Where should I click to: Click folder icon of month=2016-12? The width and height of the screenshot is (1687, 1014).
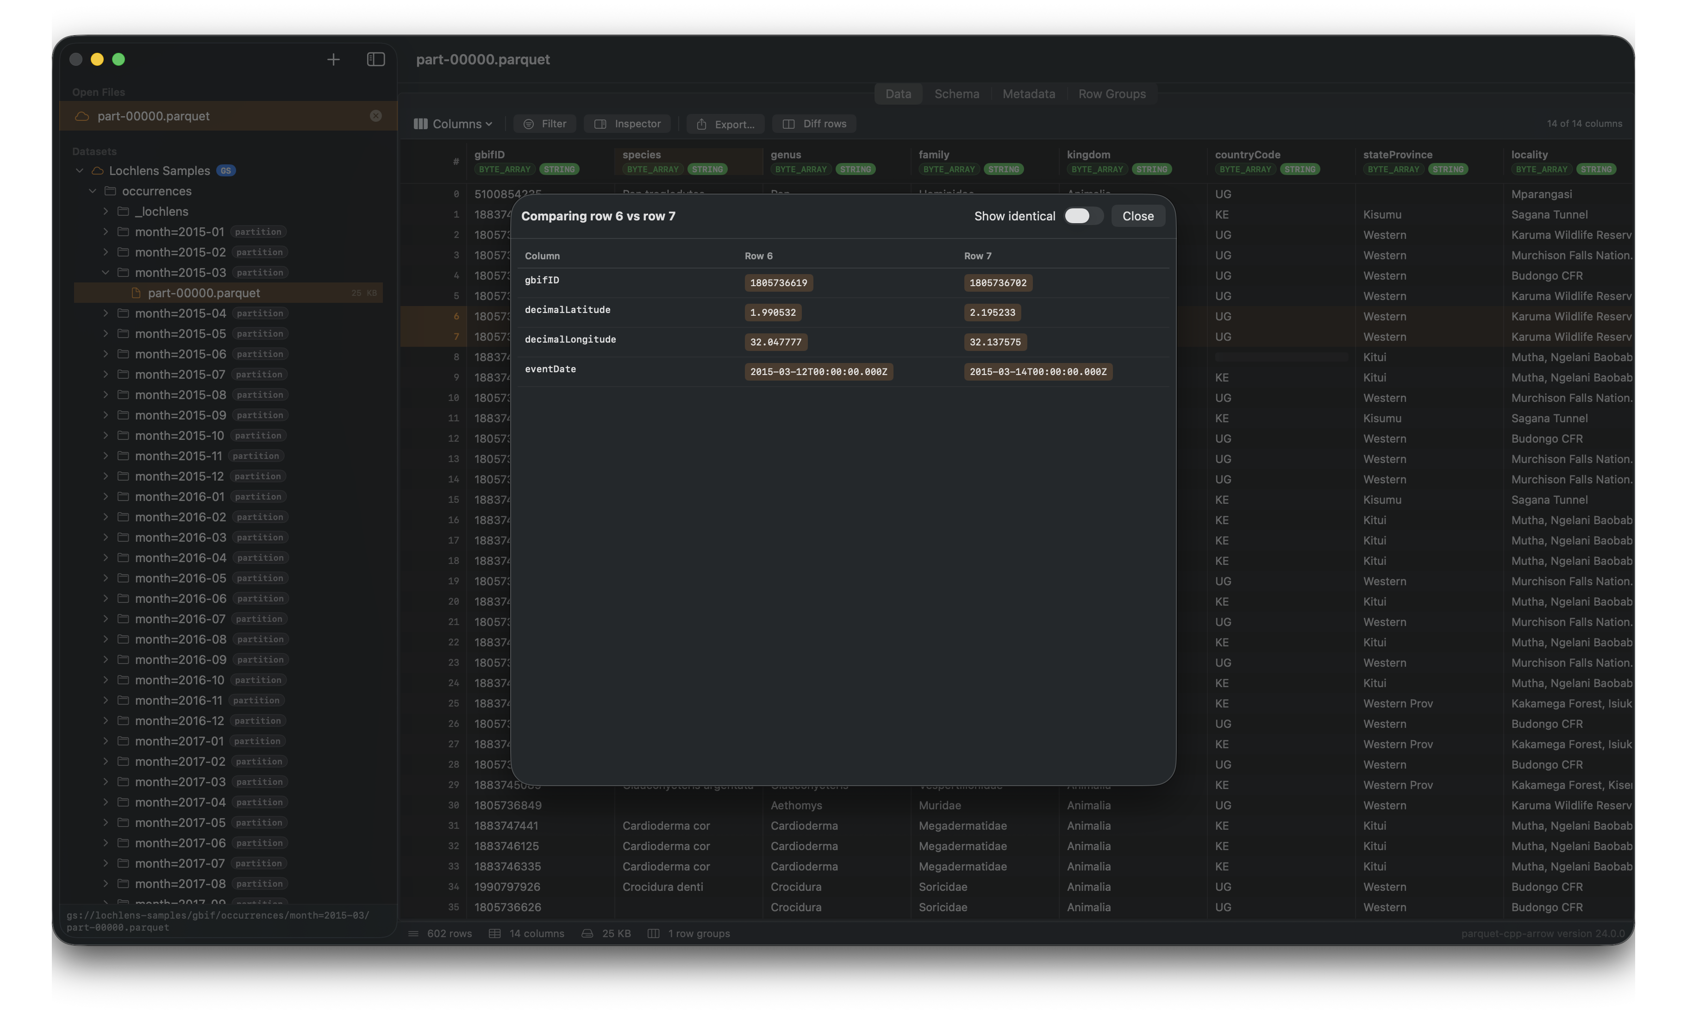124,721
